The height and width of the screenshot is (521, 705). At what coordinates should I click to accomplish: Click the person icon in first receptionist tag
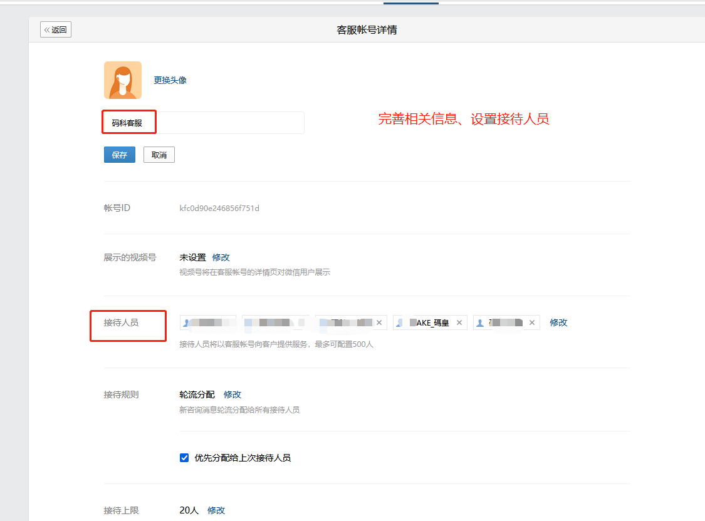186,322
